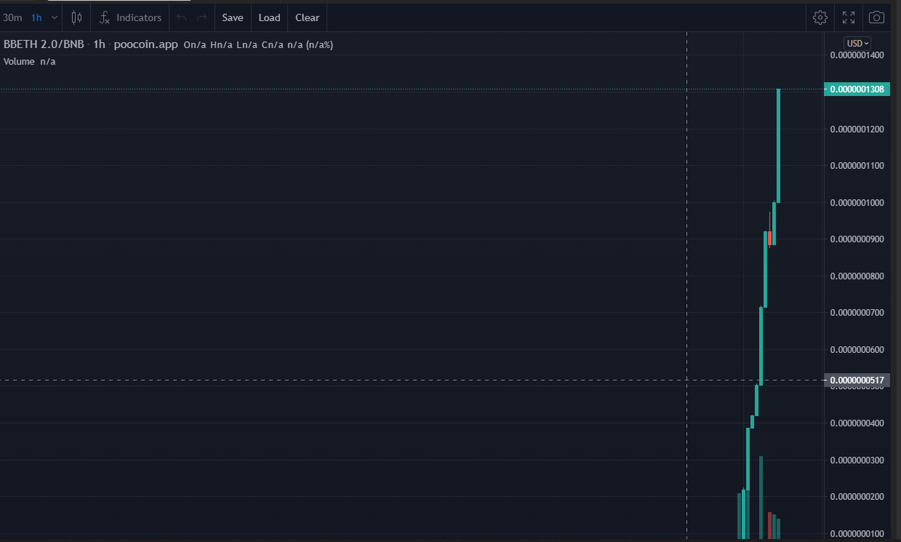Screen dimensions: 901x542
Task: Open the candlestick chart style selector
Action: pyautogui.click(x=77, y=17)
